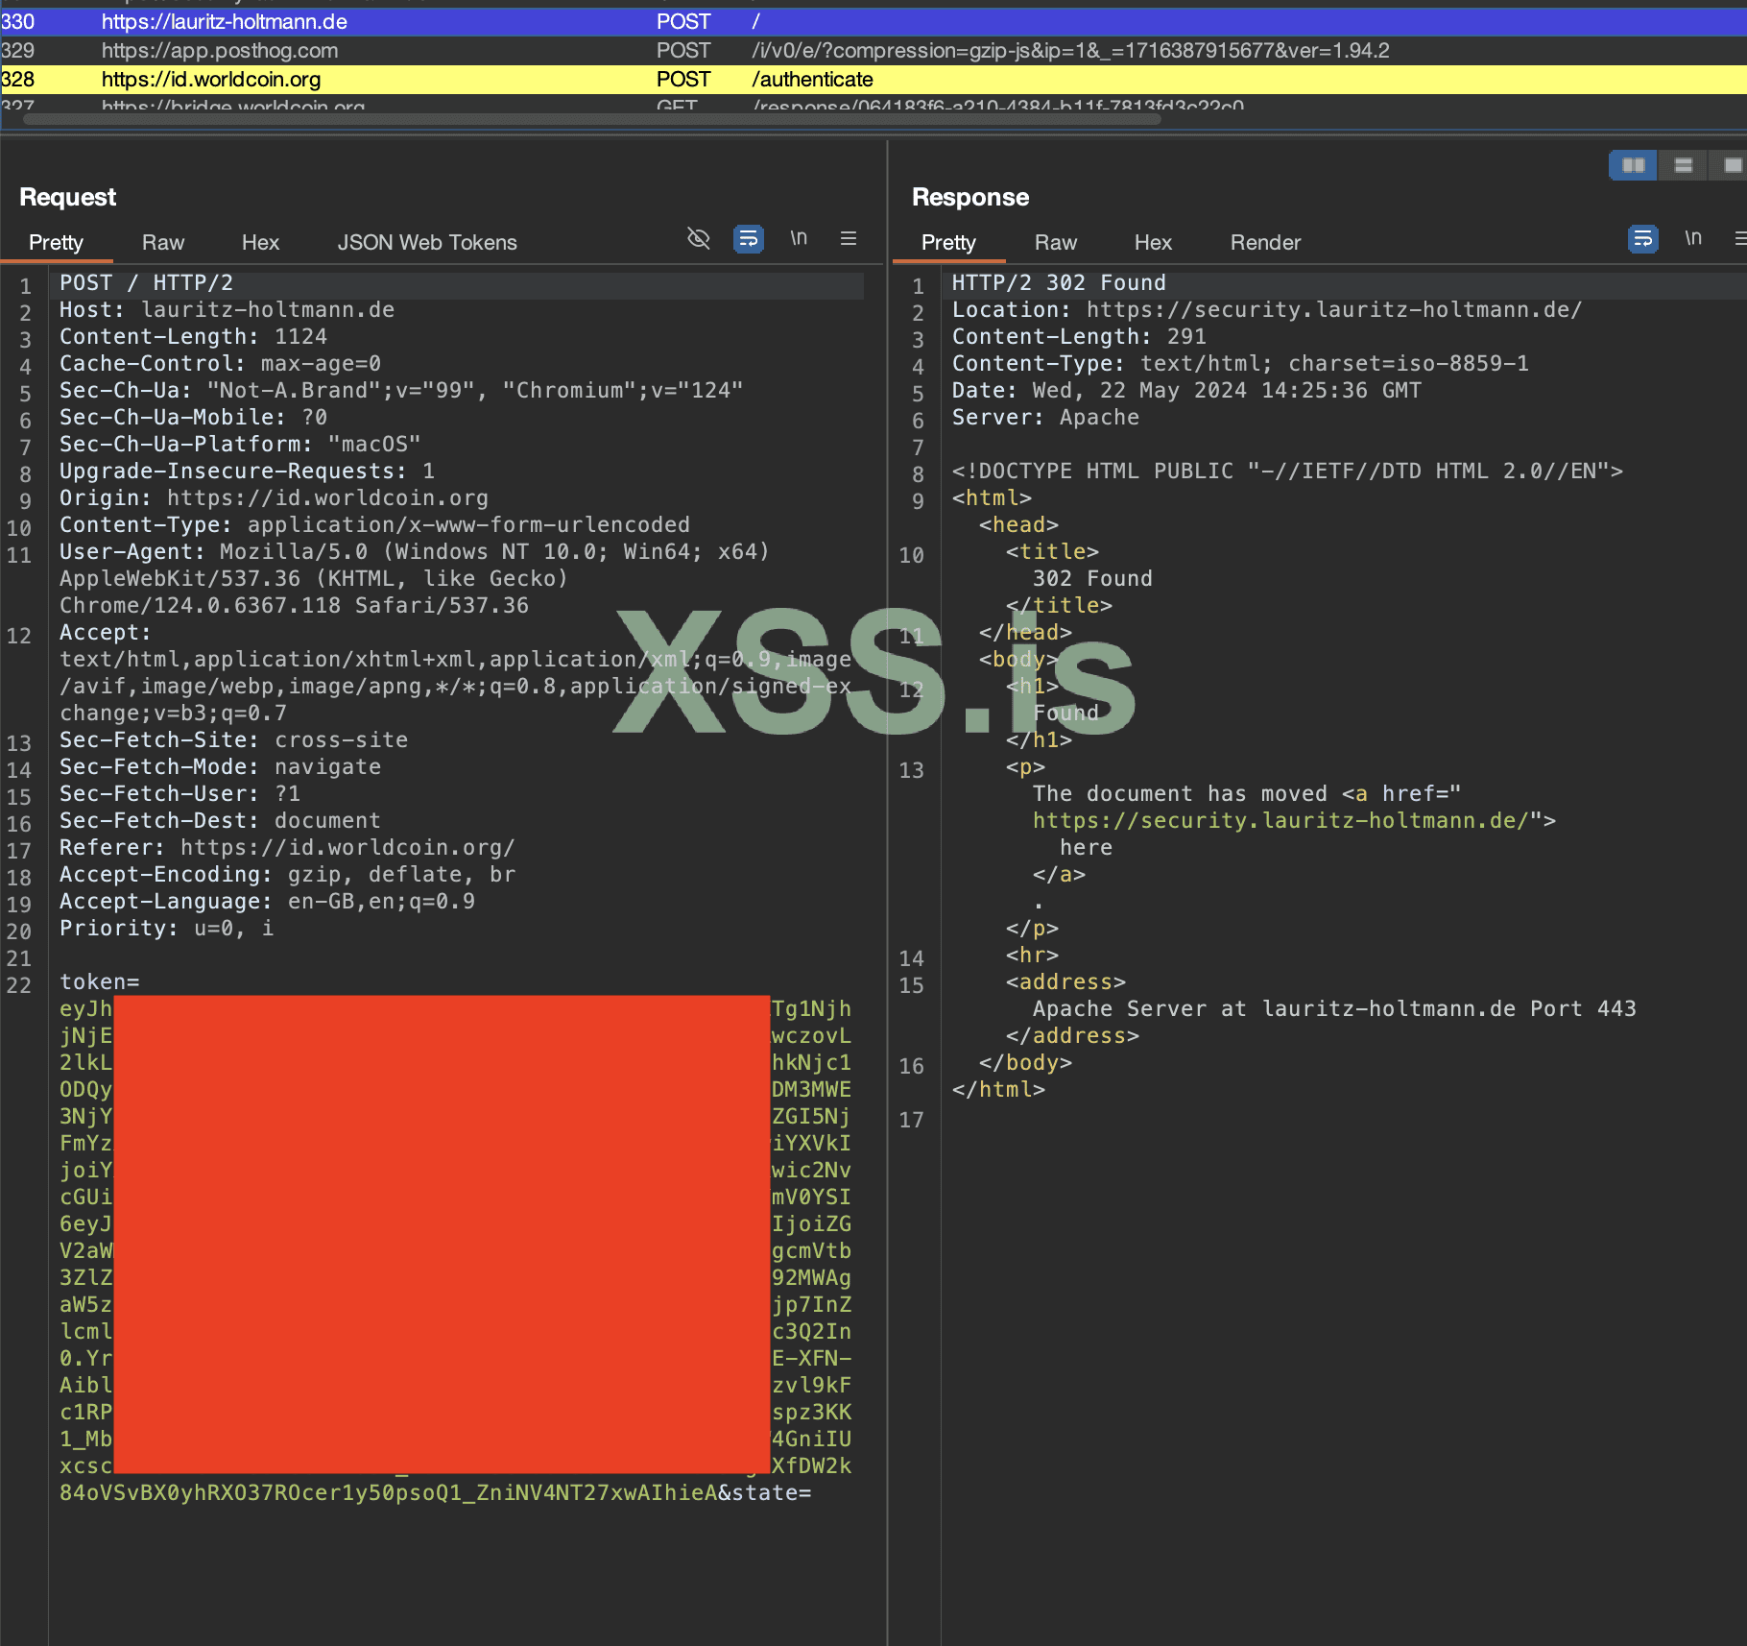Screen dimensions: 1747x1646
Task: Open the Raw view of the Request
Action: tap(162, 242)
